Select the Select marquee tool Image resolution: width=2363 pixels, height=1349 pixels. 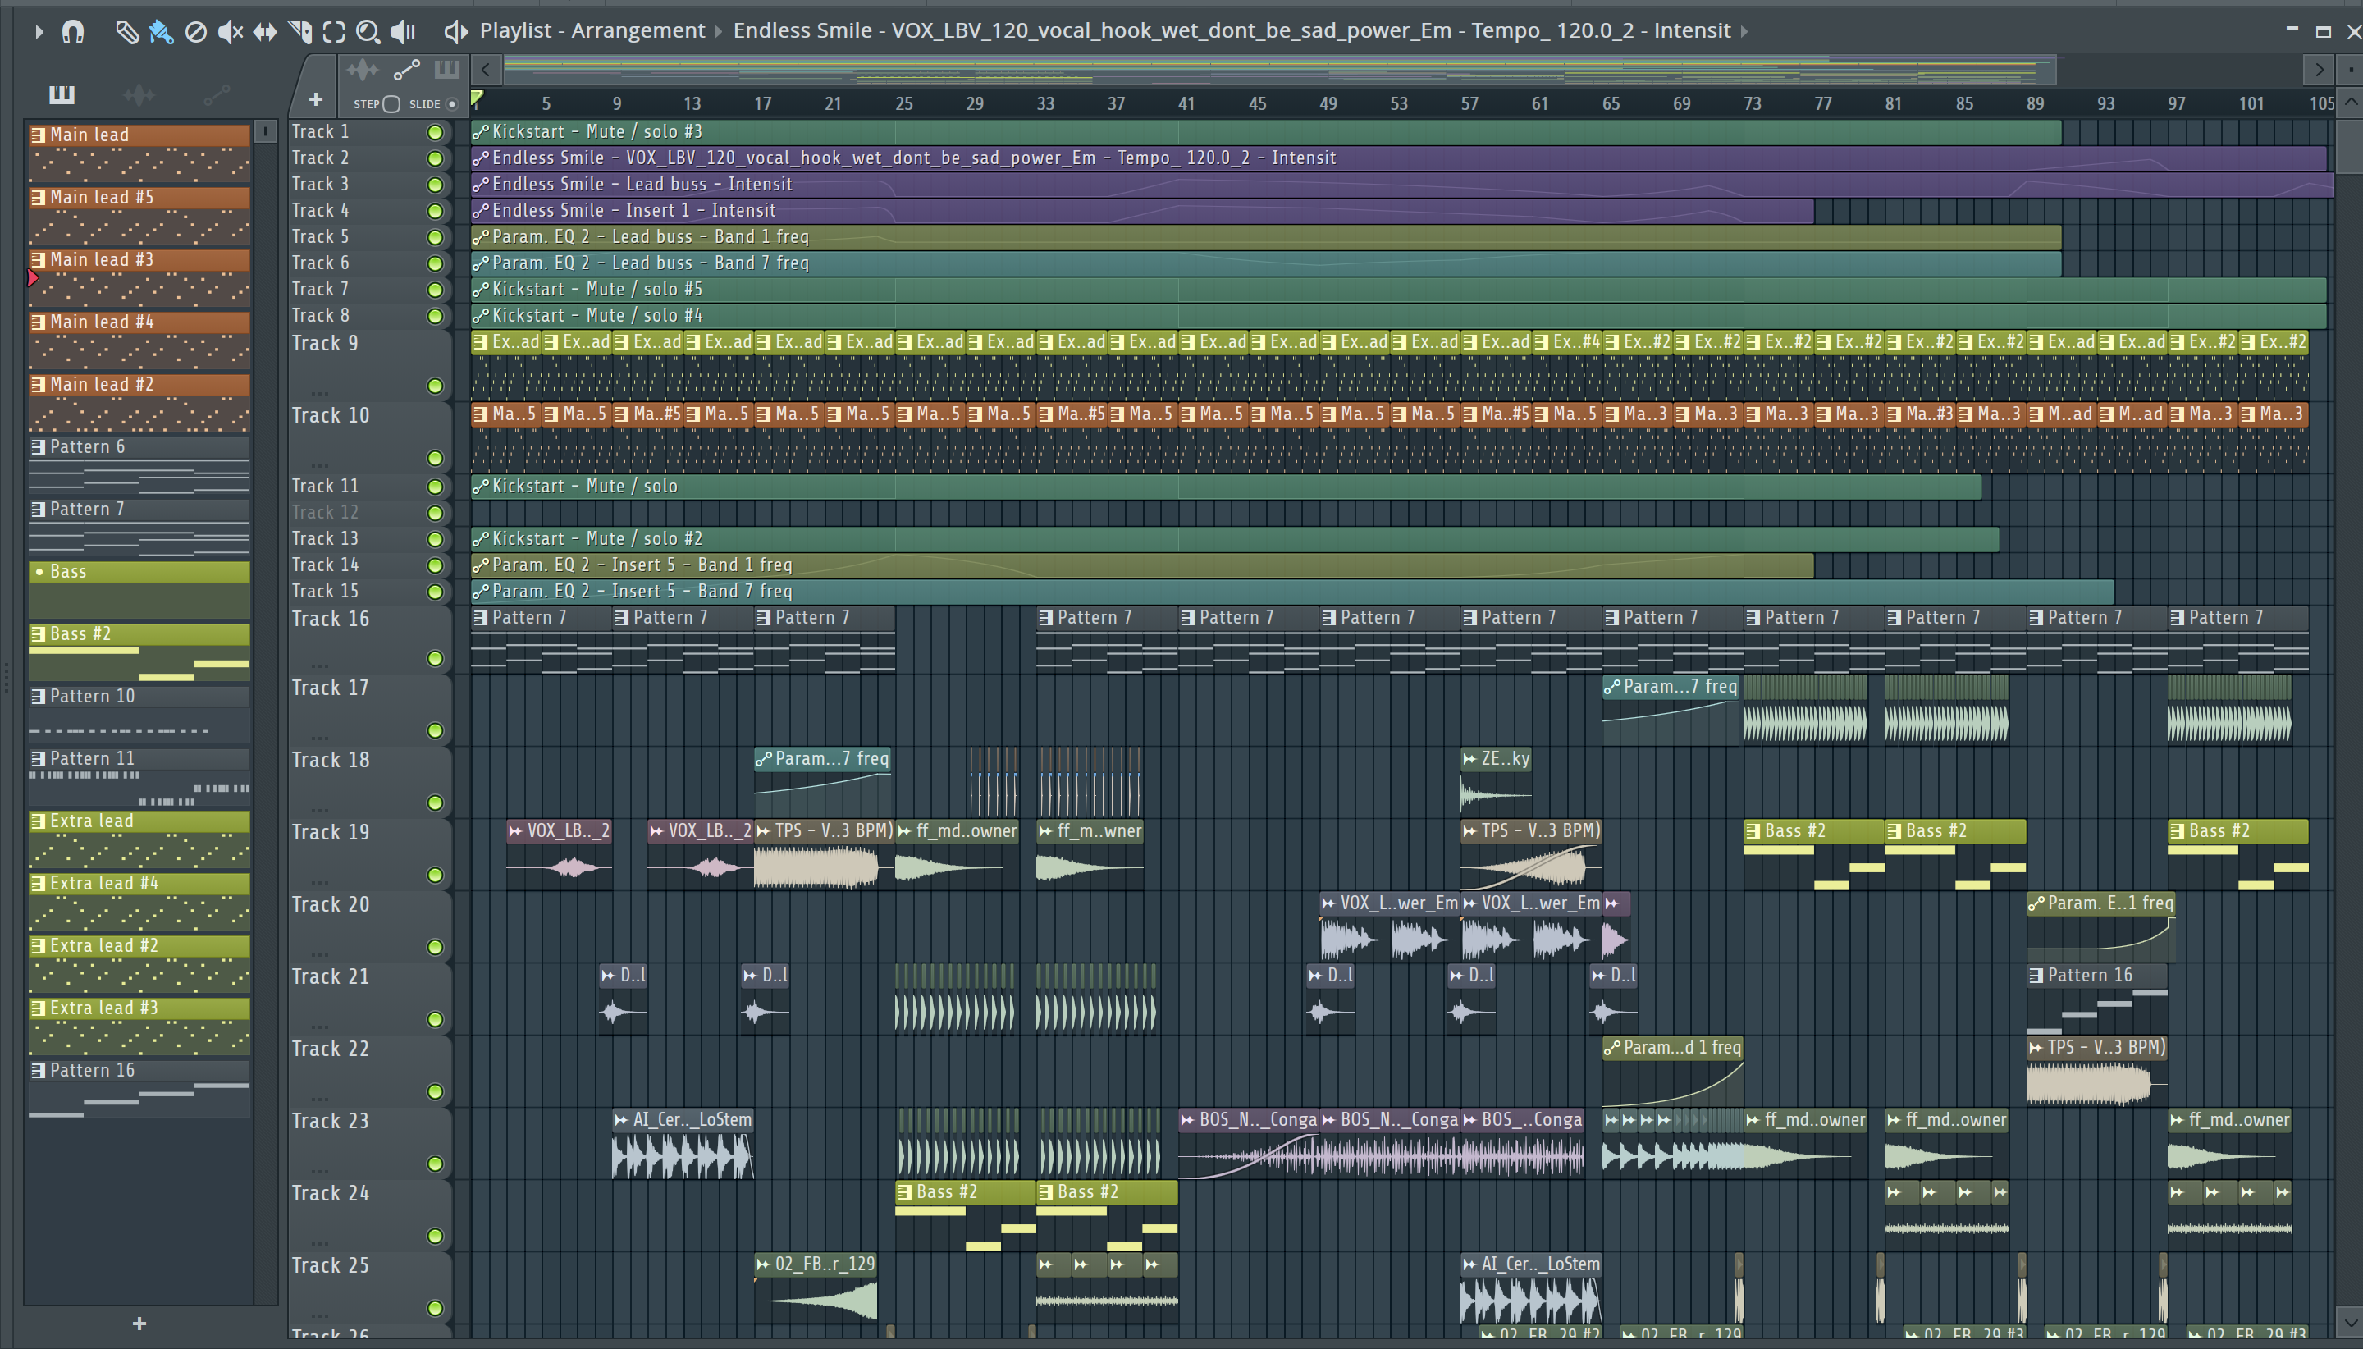pos(333,31)
